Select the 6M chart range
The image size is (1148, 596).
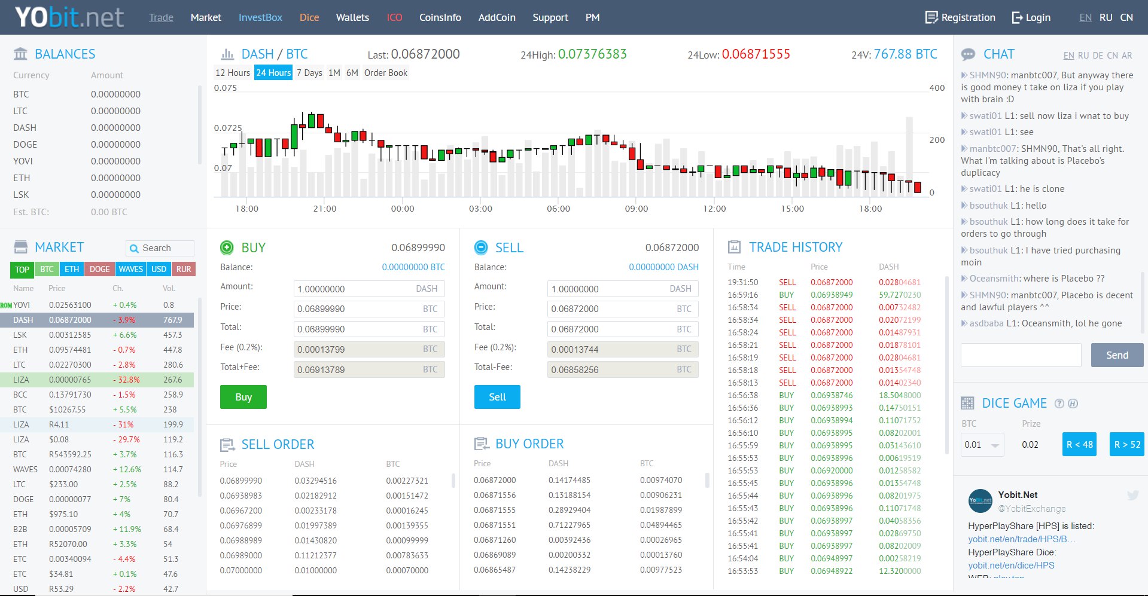[352, 73]
